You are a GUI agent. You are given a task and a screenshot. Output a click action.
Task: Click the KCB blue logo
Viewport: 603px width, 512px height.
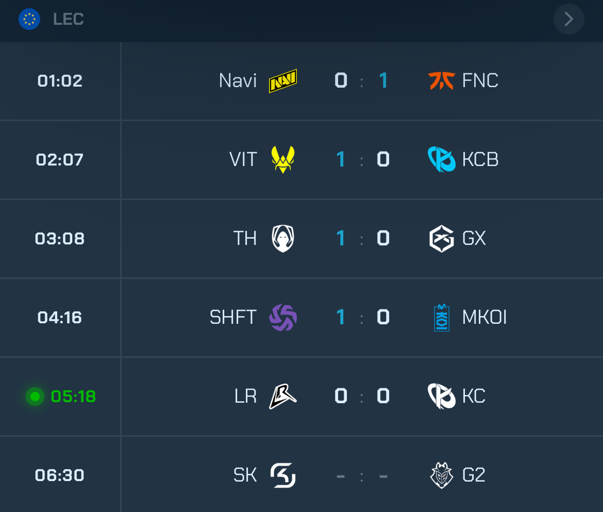pos(441,159)
